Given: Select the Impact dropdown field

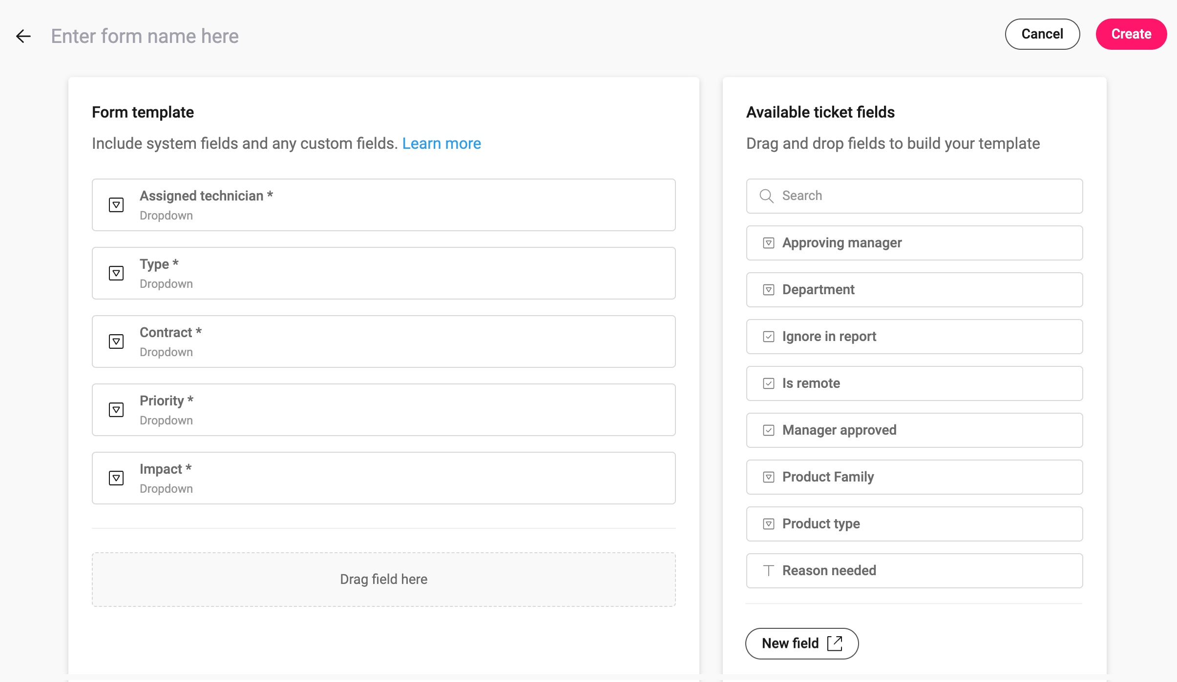Looking at the screenshot, I should click(x=383, y=478).
